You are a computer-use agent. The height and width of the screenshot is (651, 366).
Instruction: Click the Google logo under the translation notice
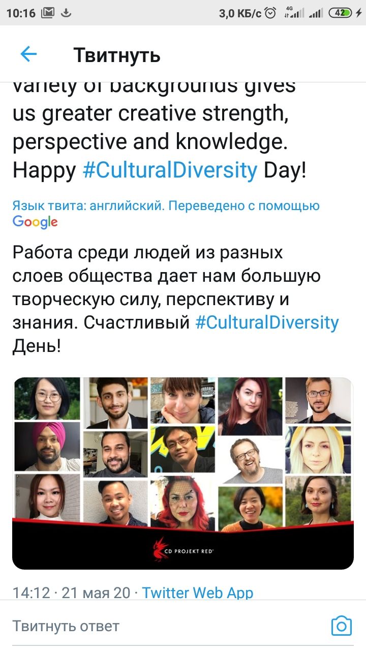coord(35,222)
